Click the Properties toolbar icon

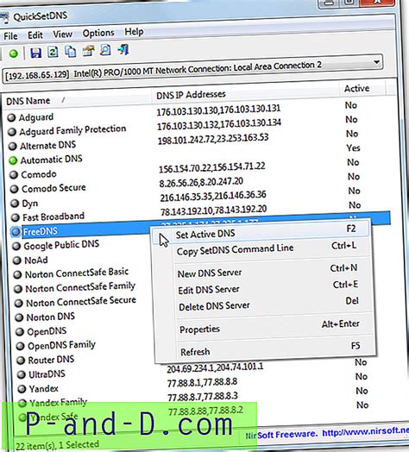(88, 51)
